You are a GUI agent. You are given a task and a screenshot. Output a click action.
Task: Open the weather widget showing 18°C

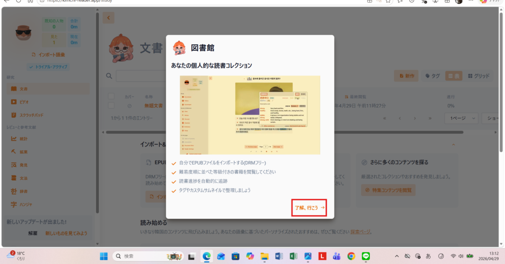(x=16, y=256)
